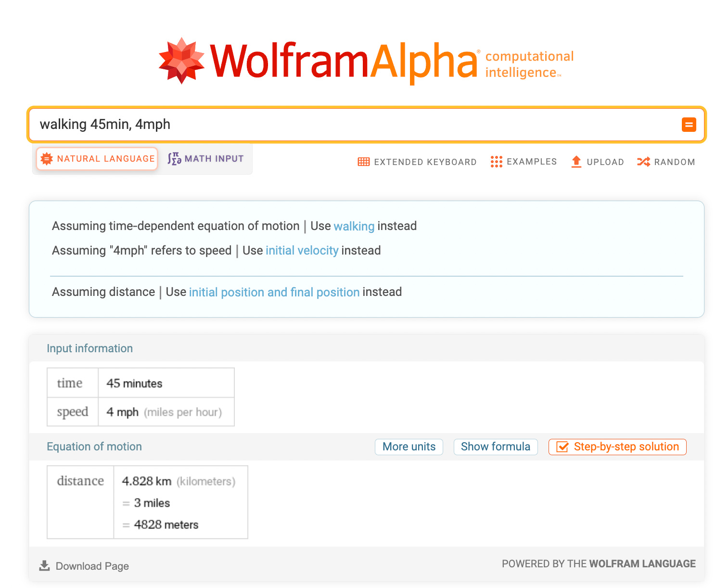Click the Upload arrow icon
Image resolution: width=716 pixels, height=588 pixels.
coord(576,162)
